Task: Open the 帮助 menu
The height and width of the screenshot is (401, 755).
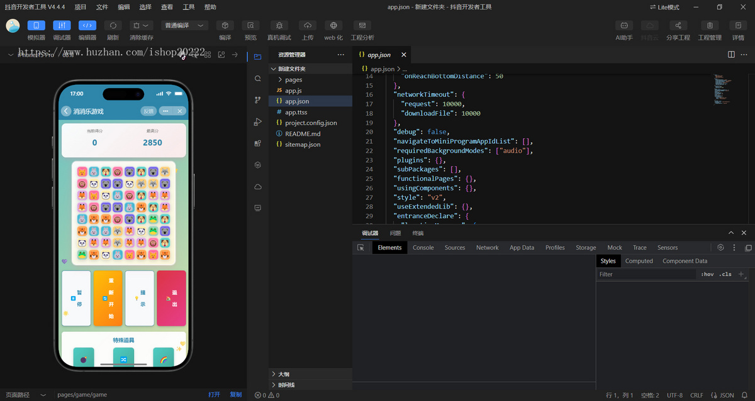Action: click(210, 7)
